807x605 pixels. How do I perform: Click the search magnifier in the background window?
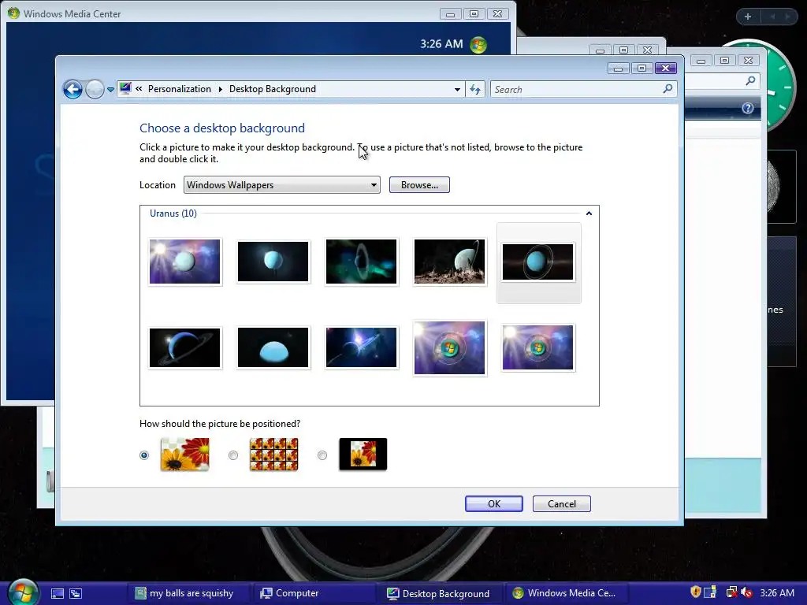[750, 81]
